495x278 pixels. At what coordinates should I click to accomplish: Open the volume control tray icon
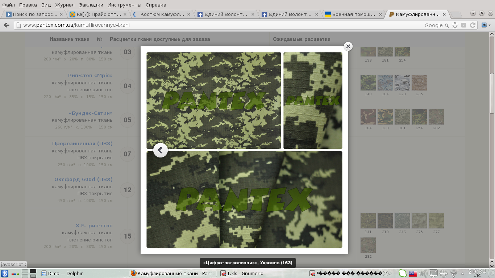click(x=423, y=274)
